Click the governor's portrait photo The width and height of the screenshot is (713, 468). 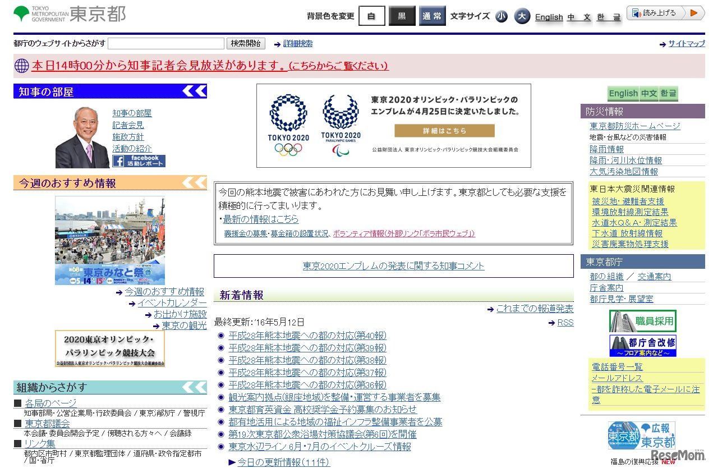click(x=83, y=137)
